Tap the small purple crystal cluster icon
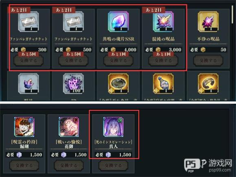Screen dimensions: 236x177 tap(28, 83)
